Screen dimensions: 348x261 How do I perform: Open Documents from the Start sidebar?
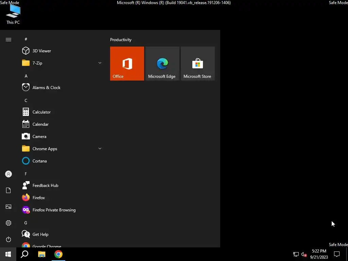(x=8, y=190)
